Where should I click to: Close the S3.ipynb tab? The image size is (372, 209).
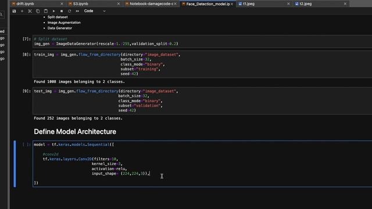[x=119, y=4]
